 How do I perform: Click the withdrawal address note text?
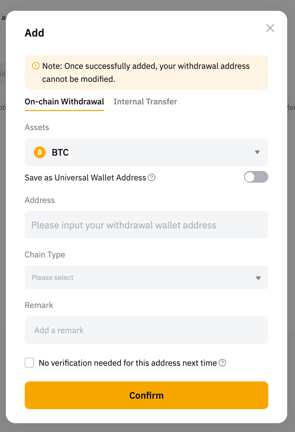[x=146, y=72]
